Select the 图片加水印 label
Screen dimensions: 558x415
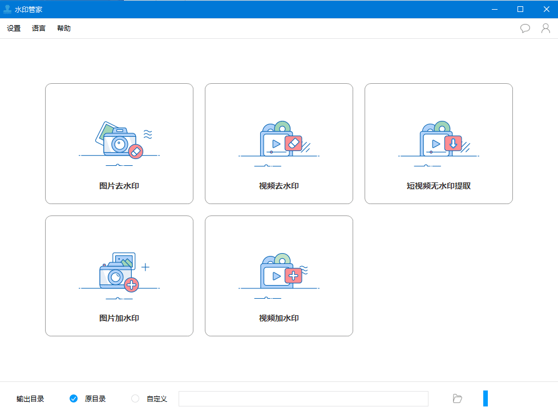coord(119,318)
